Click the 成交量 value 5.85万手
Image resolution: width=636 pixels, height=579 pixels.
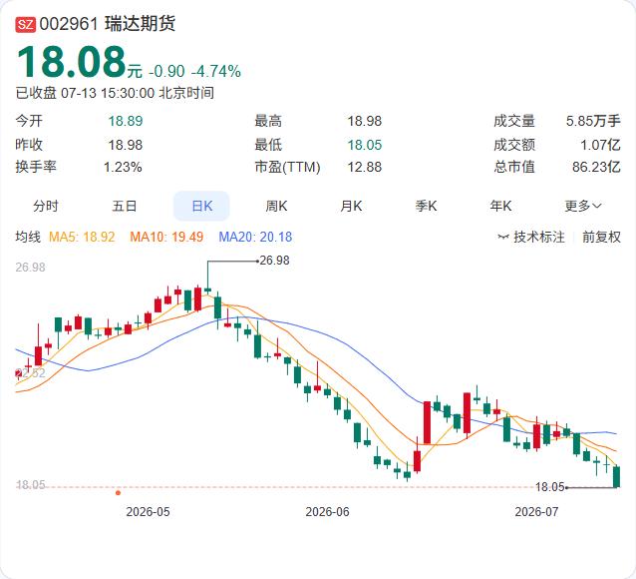pos(593,121)
